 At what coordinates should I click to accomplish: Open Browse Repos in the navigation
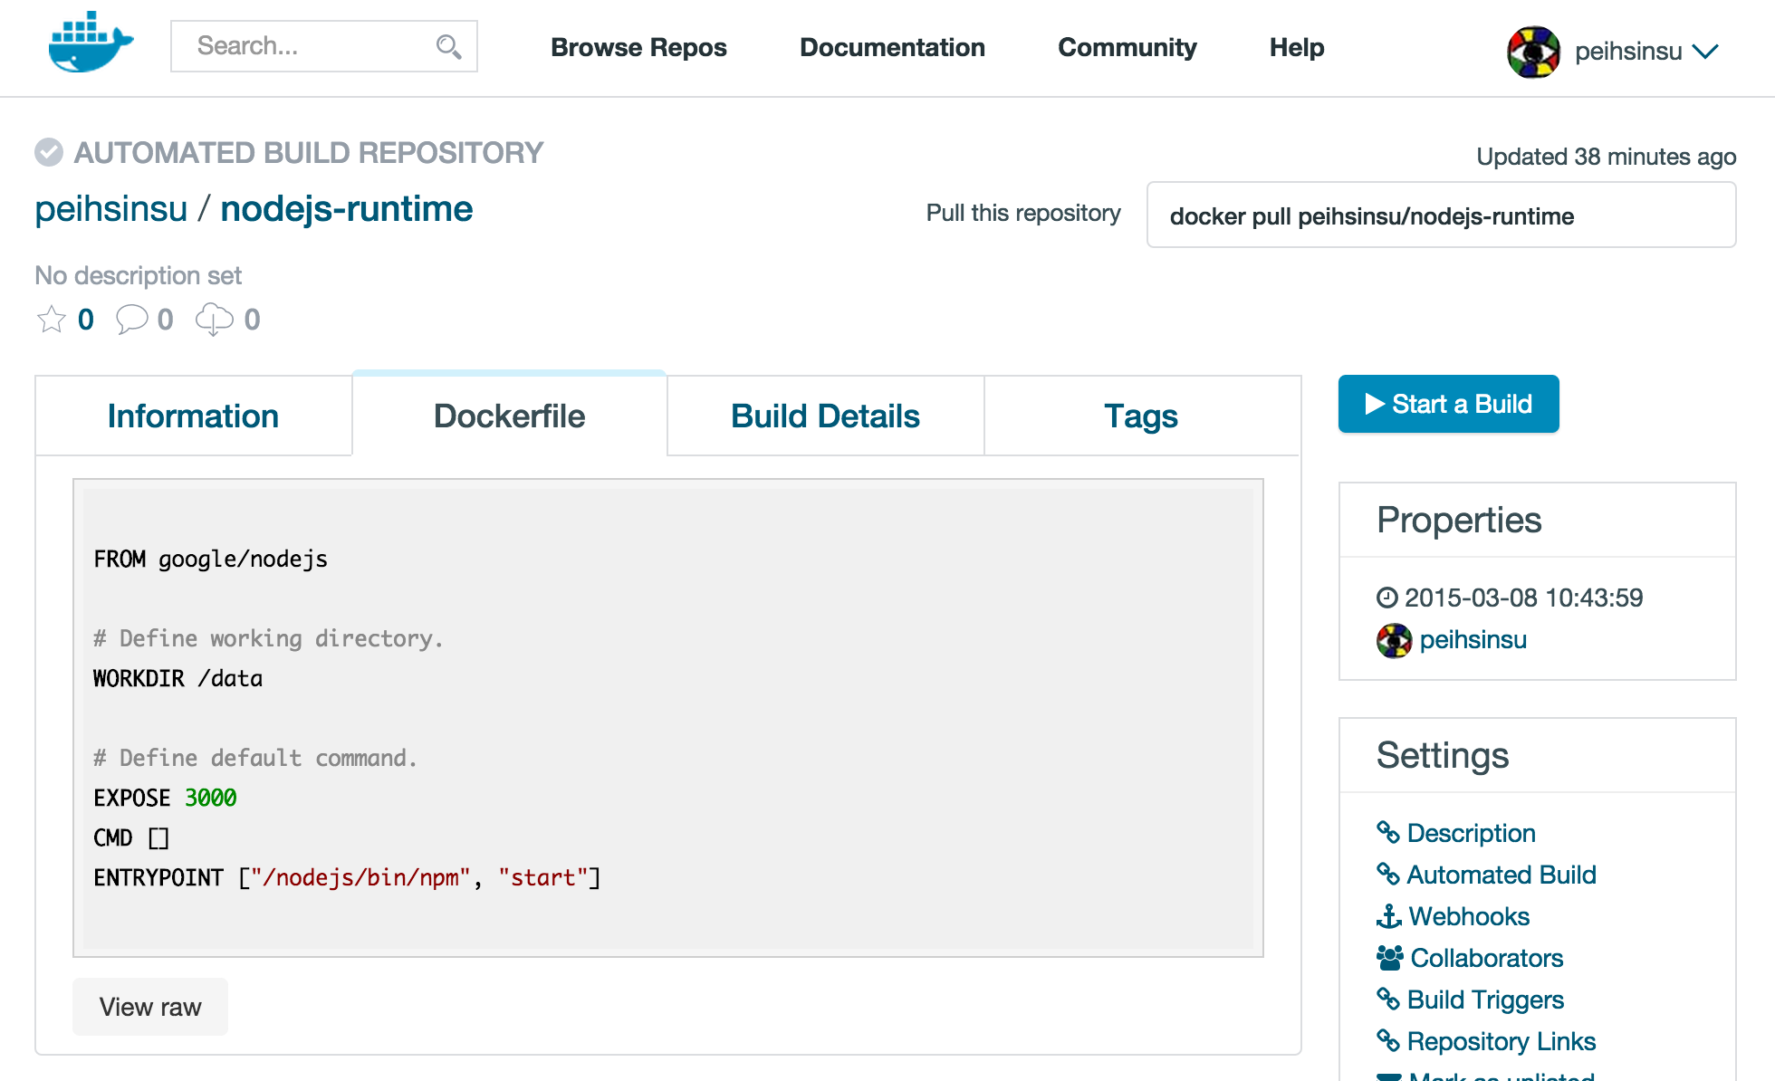(x=638, y=47)
